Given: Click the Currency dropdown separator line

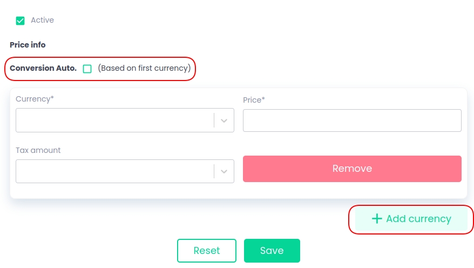Looking at the screenshot, I should 214,120.
